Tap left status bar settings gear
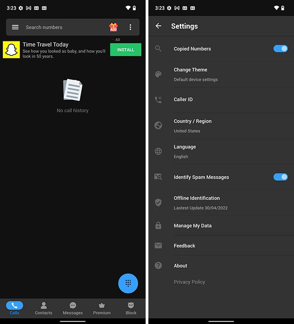Screen dimensions: 294x324 21,8
